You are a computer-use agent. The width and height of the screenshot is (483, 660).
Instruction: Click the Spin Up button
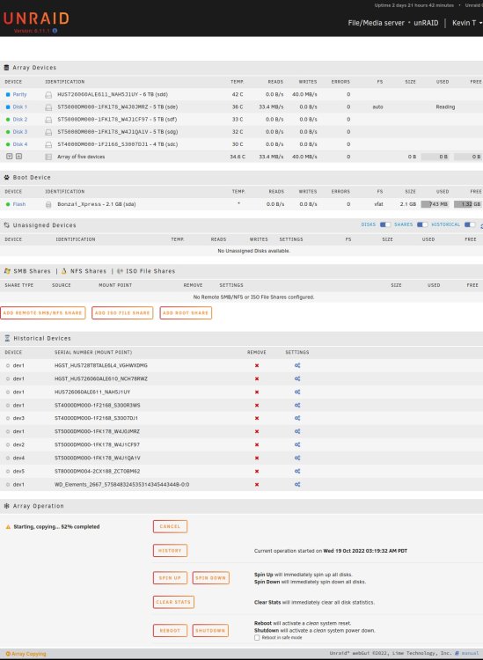(170, 578)
